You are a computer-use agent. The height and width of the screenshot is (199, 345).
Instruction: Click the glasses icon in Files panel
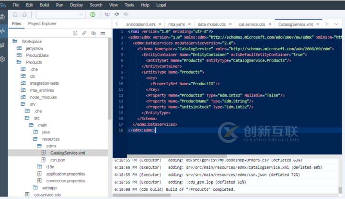(103, 33)
